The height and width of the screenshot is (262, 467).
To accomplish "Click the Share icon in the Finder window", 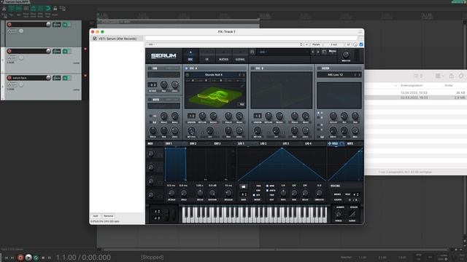I will [451, 76].
